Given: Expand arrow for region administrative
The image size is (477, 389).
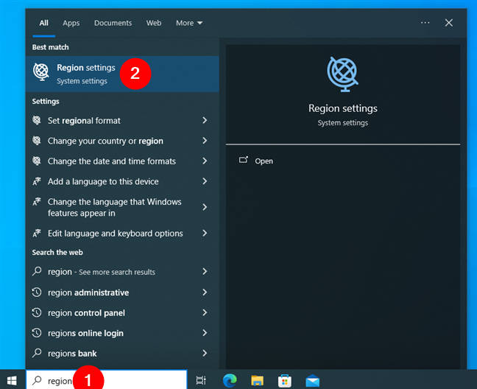Looking at the screenshot, I should click(x=205, y=292).
